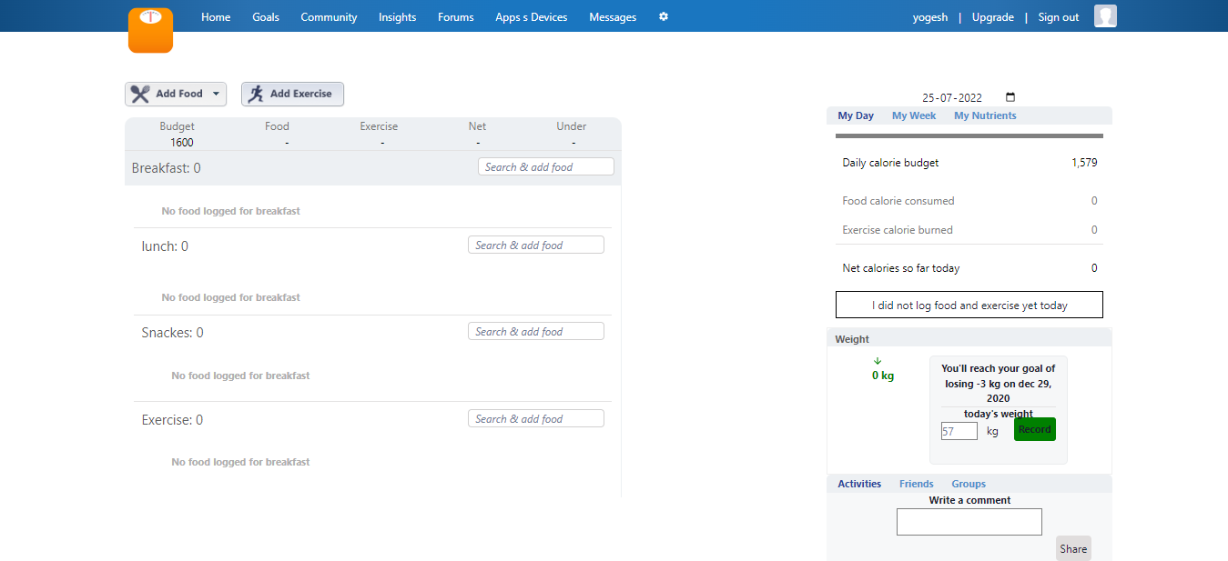Click the Upgrade link

coord(992,17)
